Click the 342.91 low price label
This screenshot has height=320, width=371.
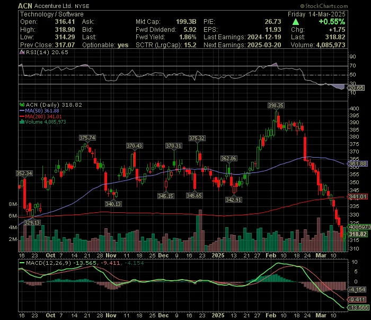pyautogui.click(x=234, y=200)
